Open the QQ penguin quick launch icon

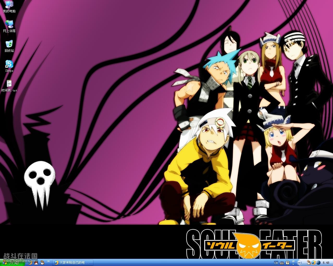[x=36, y=263]
